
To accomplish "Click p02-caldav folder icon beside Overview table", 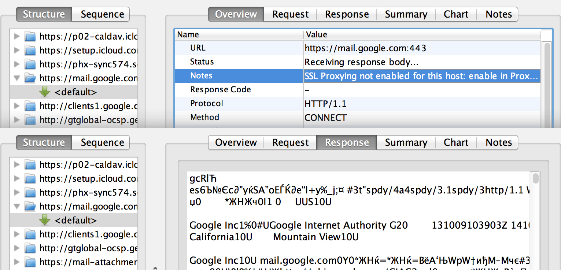I will pyautogui.click(x=30, y=36).
